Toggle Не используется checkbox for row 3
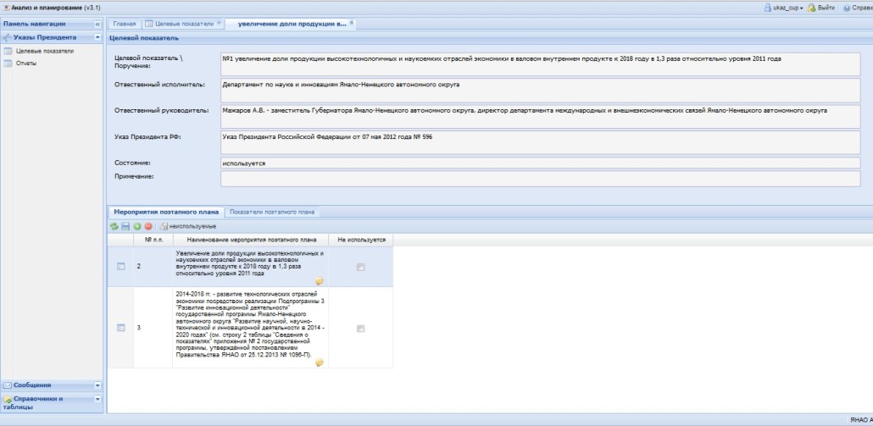873x426 pixels. pyautogui.click(x=361, y=328)
